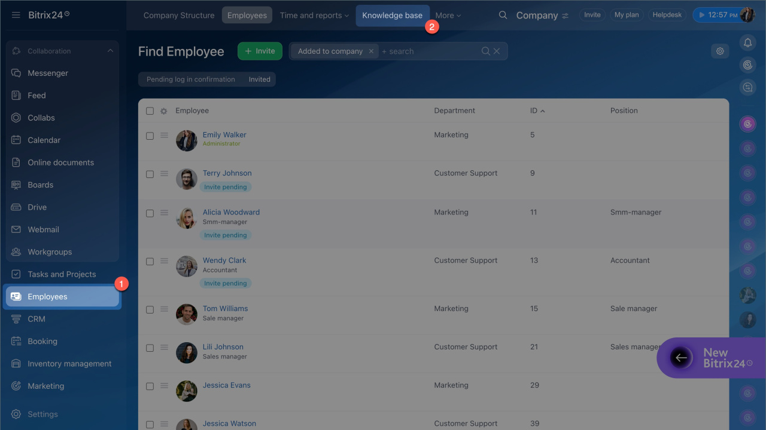766x430 pixels.
Task: Check the box for Terry Johnson
Action: click(150, 174)
